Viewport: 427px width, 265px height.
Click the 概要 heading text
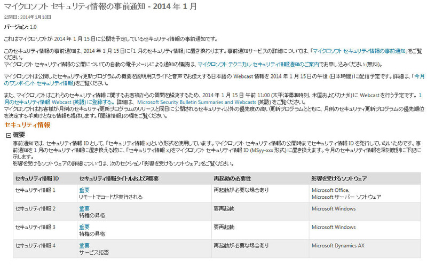coord(19,135)
